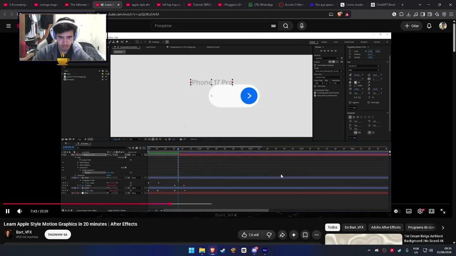Mute the YouTube player volume
Image resolution: width=456 pixels, height=256 pixels.
point(20,211)
